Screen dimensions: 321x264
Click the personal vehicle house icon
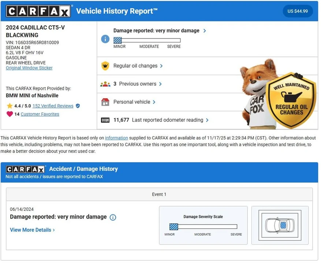click(106, 102)
